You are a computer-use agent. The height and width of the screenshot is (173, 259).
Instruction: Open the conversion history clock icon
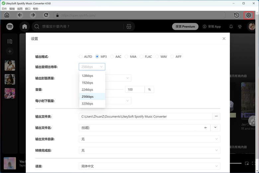click(236, 15)
